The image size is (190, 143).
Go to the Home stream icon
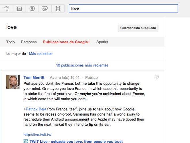click(x=6, y=8)
